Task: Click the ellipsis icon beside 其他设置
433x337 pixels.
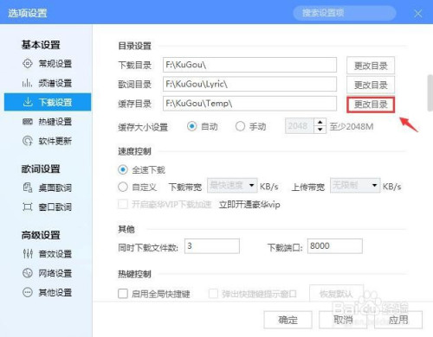Action: coord(28,293)
